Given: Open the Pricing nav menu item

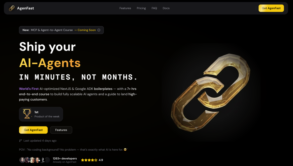Looking at the screenshot, I should [141, 8].
